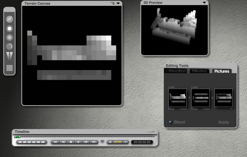The height and width of the screenshot is (157, 247).
Task: Switch to the Filtering tab
Action: point(199,71)
